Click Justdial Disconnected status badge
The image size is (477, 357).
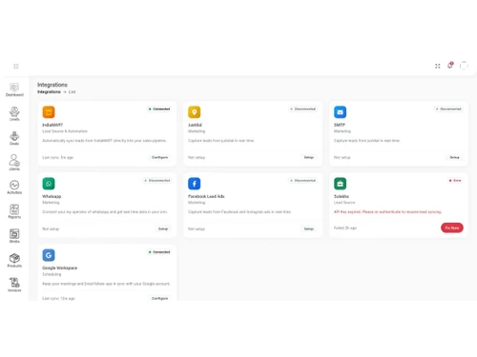point(302,109)
